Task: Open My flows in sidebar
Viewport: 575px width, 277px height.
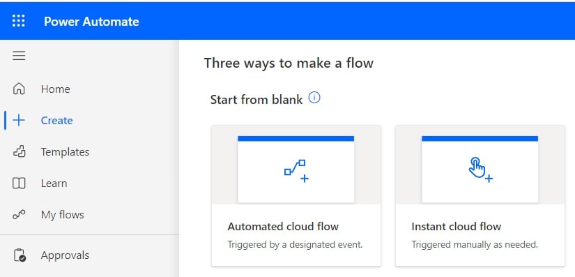Action: (62, 215)
